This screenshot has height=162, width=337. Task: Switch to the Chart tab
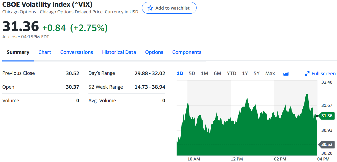(x=45, y=52)
